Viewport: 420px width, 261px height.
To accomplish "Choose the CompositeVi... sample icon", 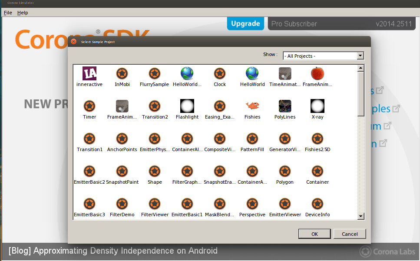I will (x=220, y=139).
